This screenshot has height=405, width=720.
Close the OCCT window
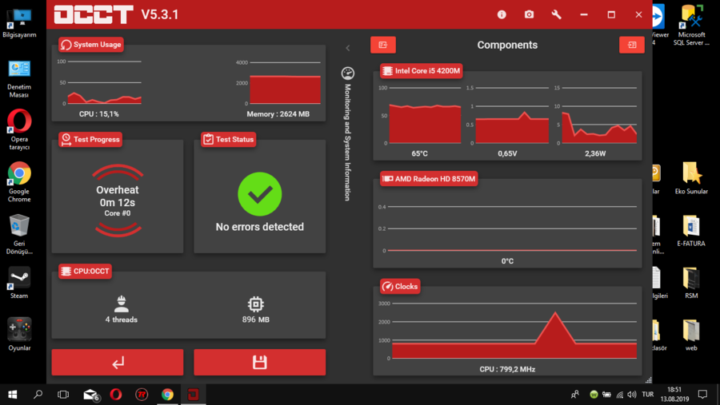click(638, 14)
